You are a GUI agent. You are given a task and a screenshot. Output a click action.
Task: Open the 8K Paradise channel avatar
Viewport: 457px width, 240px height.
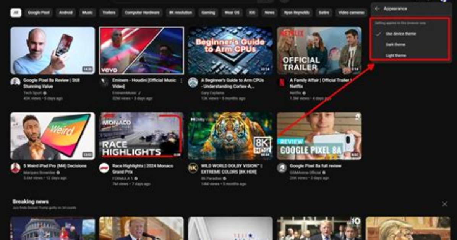193,168
